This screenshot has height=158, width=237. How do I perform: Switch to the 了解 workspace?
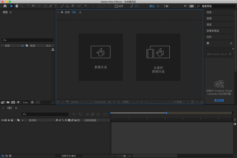point(166,6)
